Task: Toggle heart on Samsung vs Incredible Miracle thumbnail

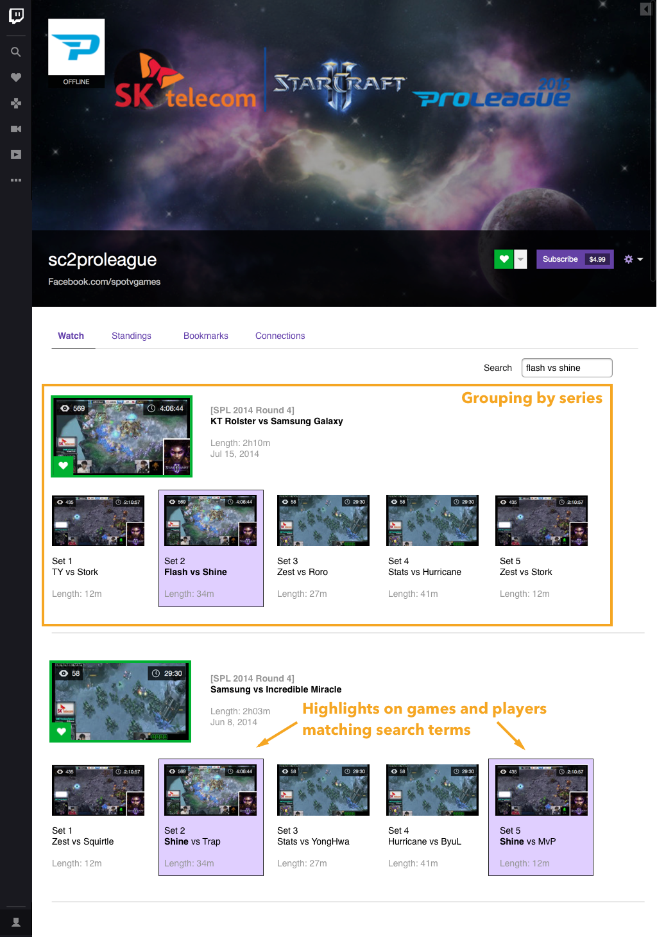Action: coord(62,731)
